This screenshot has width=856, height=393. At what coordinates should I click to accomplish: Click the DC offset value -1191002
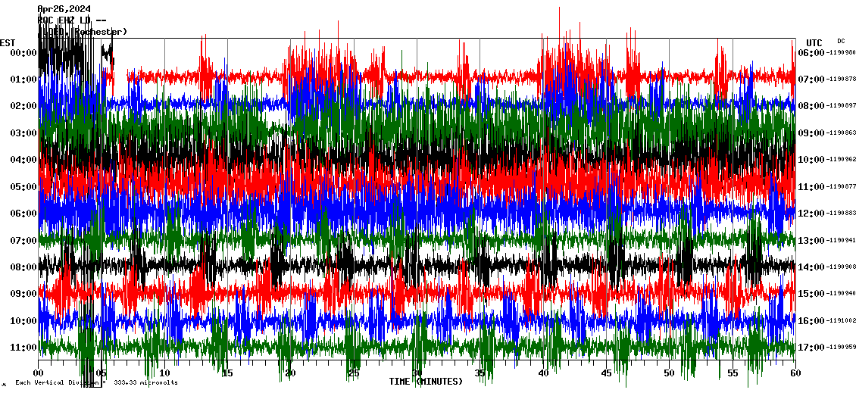(x=842, y=321)
